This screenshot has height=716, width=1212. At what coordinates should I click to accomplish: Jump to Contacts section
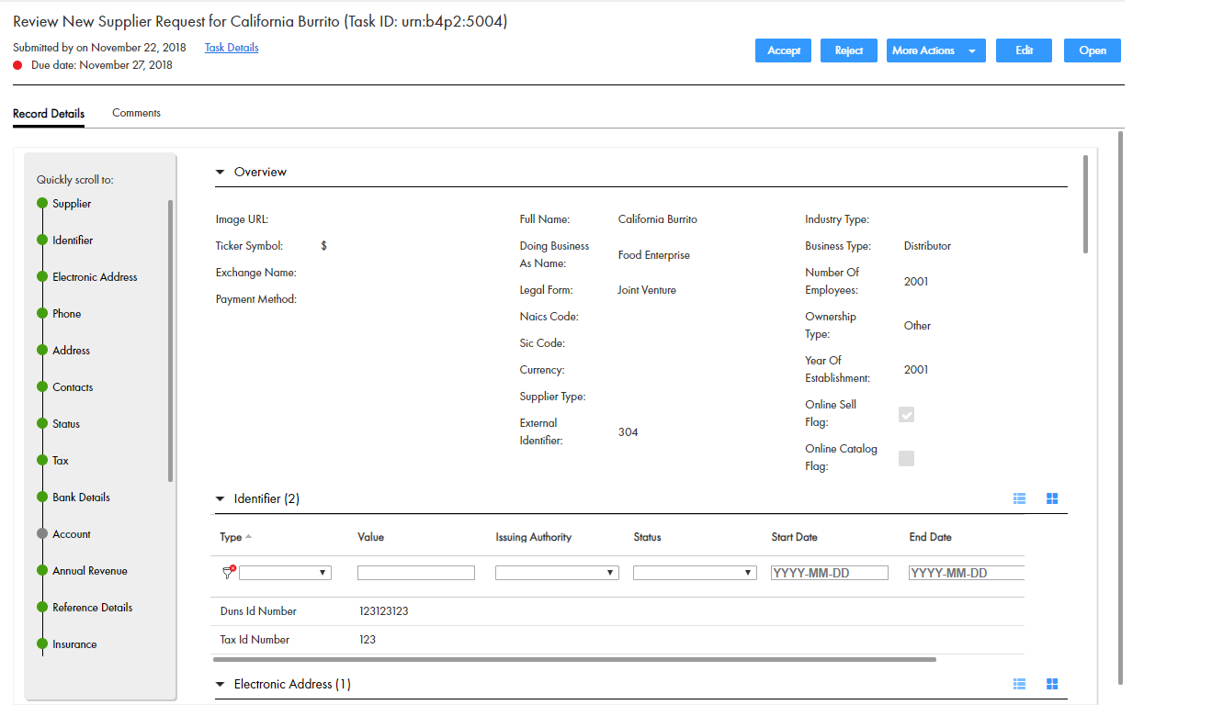pyautogui.click(x=73, y=387)
